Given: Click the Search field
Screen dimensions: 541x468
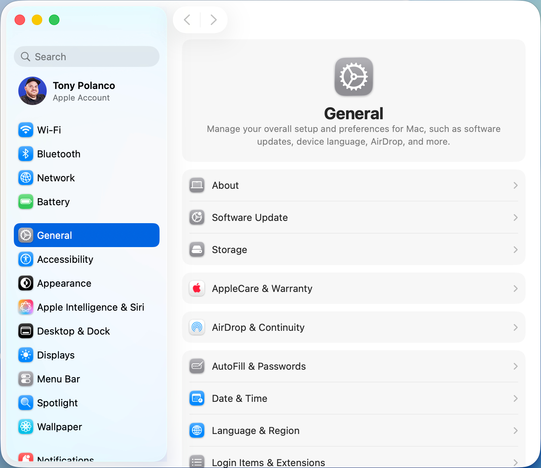Looking at the screenshot, I should [x=87, y=56].
